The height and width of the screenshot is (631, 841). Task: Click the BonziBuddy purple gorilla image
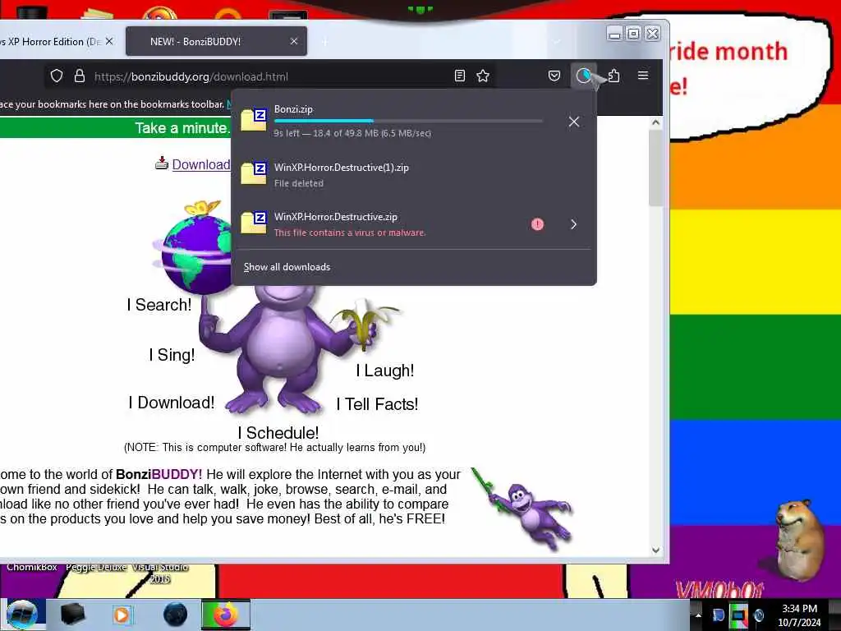(x=279, y=348)
